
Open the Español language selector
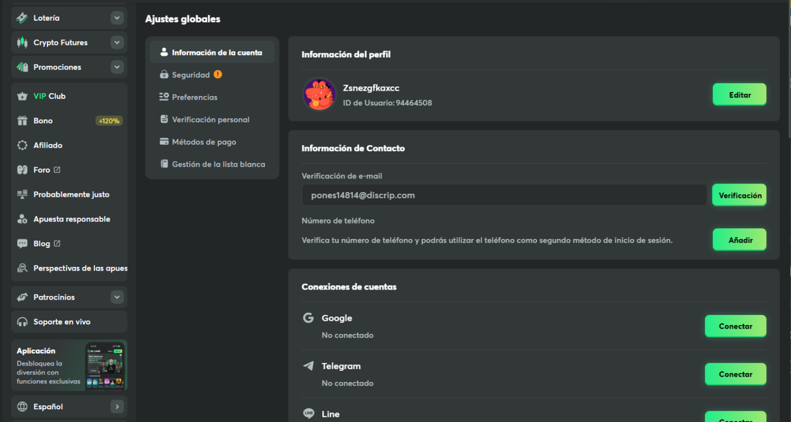click(x=69, y=407)
